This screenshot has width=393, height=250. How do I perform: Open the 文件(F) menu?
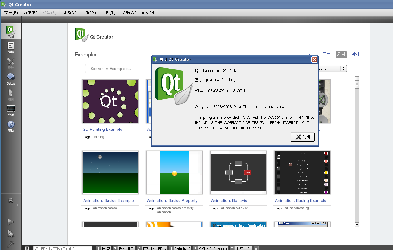[11, 12]
